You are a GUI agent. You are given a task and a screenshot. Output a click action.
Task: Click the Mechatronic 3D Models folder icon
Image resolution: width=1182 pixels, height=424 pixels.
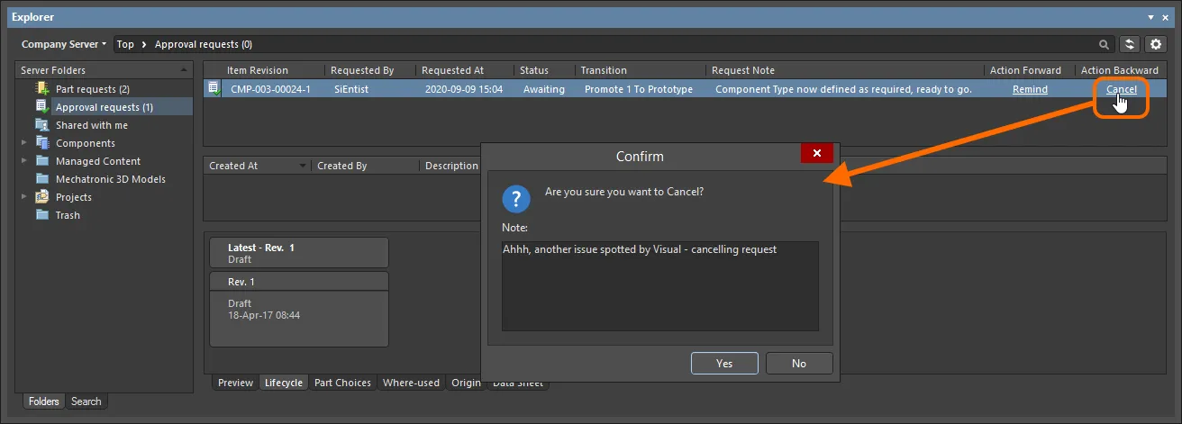pos(41,179)
